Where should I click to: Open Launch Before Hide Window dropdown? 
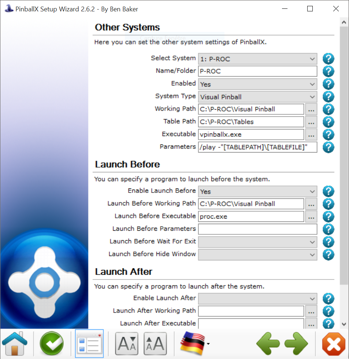257,254
